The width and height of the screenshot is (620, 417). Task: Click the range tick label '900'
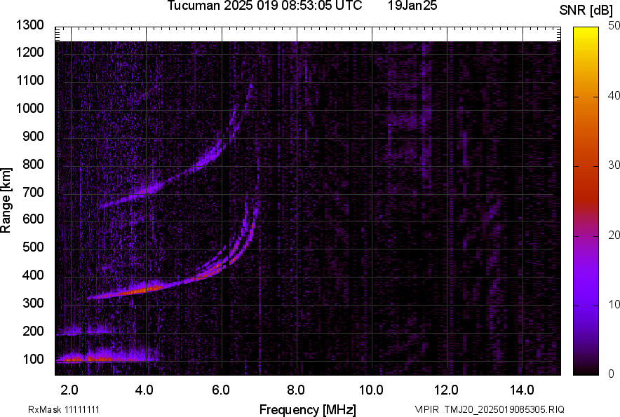[x=33, y=137]
